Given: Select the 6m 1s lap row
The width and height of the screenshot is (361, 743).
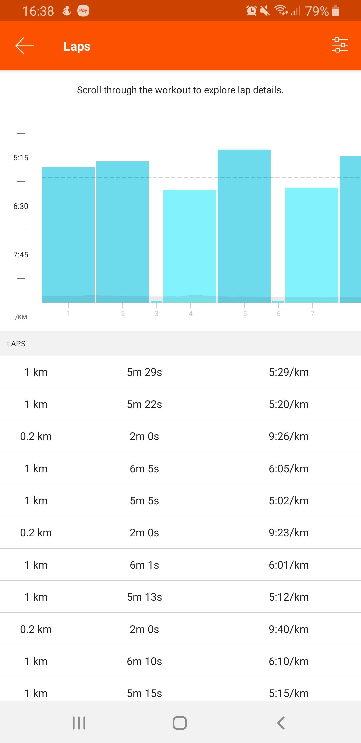Looking at the screenshot, I should pyautogui.click(x=180, y=565).
